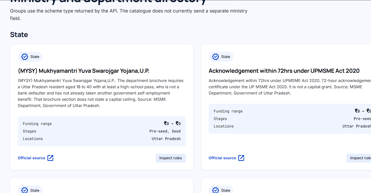Click the Acknowledgement description about the 72-hour certificate
Screen dimensions: 371x193
[290, 87]
